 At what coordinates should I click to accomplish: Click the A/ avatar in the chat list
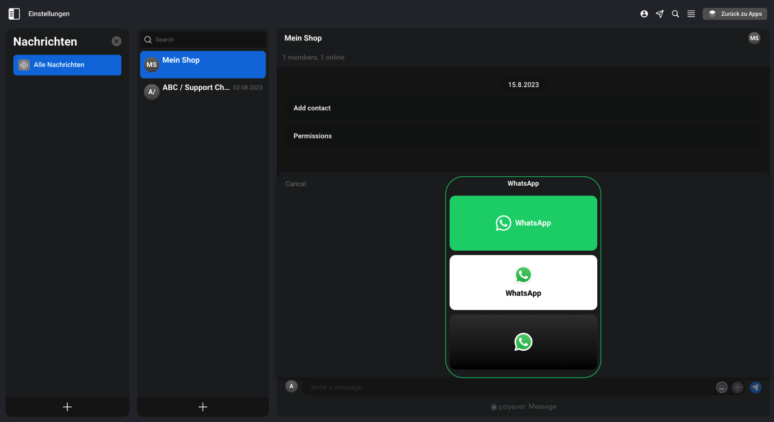[x=152, y=92]
